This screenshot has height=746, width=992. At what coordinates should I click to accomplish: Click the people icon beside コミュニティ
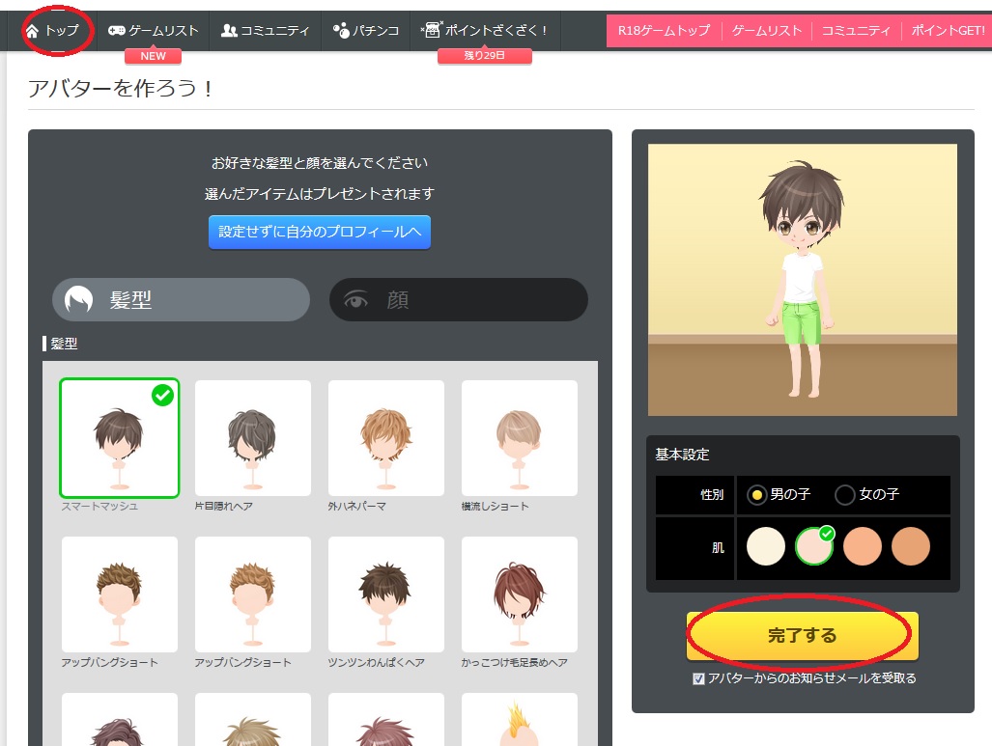228,30
